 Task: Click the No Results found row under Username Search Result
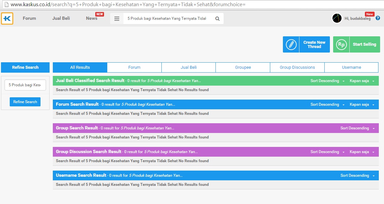tap(216, 185)
